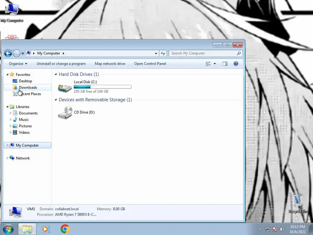Select the Music note icon
This screenshot has height=235, width=313.
tap(15, 120)
